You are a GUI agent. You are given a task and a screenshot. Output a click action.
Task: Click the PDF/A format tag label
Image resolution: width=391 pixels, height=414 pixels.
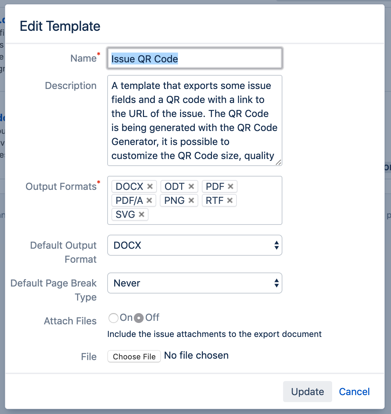pos(129,200)
